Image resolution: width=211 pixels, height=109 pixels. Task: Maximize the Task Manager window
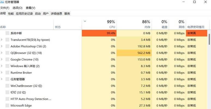point(194,2)
